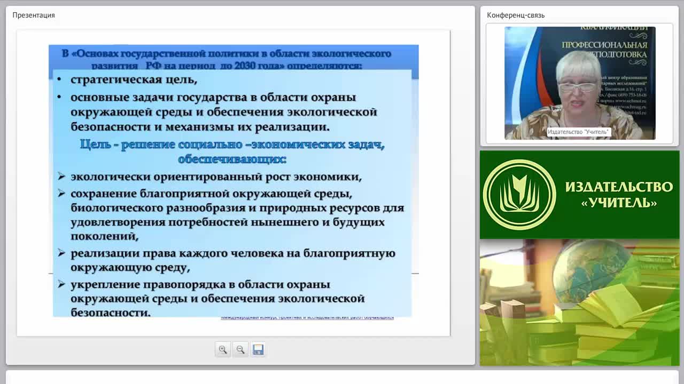Click the slide heading about 2030 года
684x384 pixels.
tap(227, 59)
